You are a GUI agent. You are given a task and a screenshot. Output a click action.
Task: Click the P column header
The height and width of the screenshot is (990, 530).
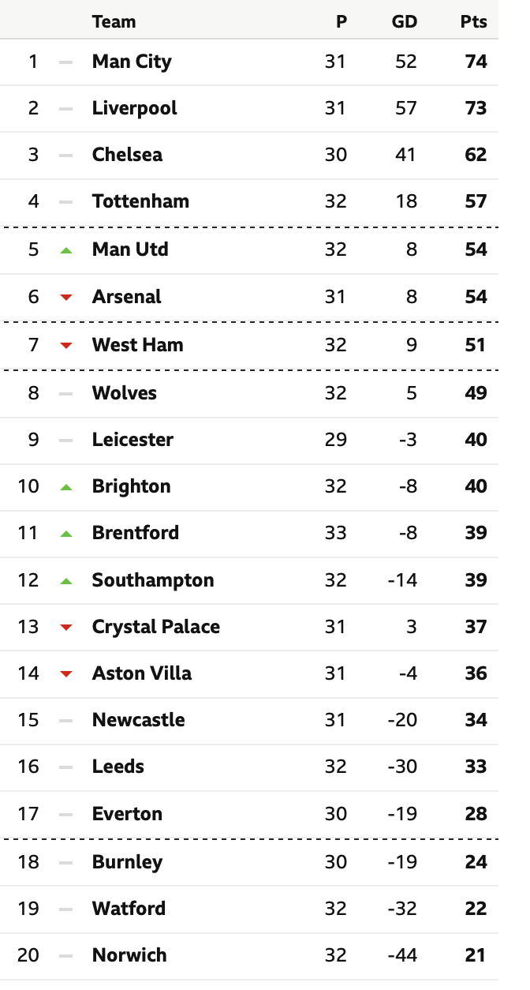(x=342, y=22)
